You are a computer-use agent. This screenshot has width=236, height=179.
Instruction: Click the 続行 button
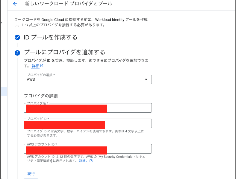click(31, 174)
